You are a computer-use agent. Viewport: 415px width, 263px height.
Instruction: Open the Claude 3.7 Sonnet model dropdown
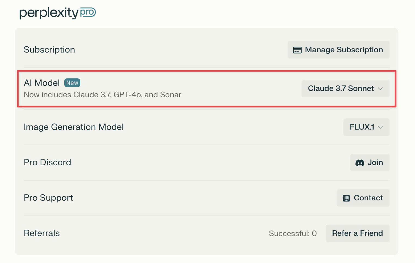(345, 88)
